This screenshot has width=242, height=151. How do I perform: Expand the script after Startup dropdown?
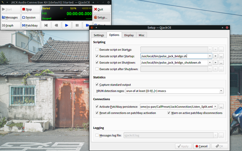point(210,56)
